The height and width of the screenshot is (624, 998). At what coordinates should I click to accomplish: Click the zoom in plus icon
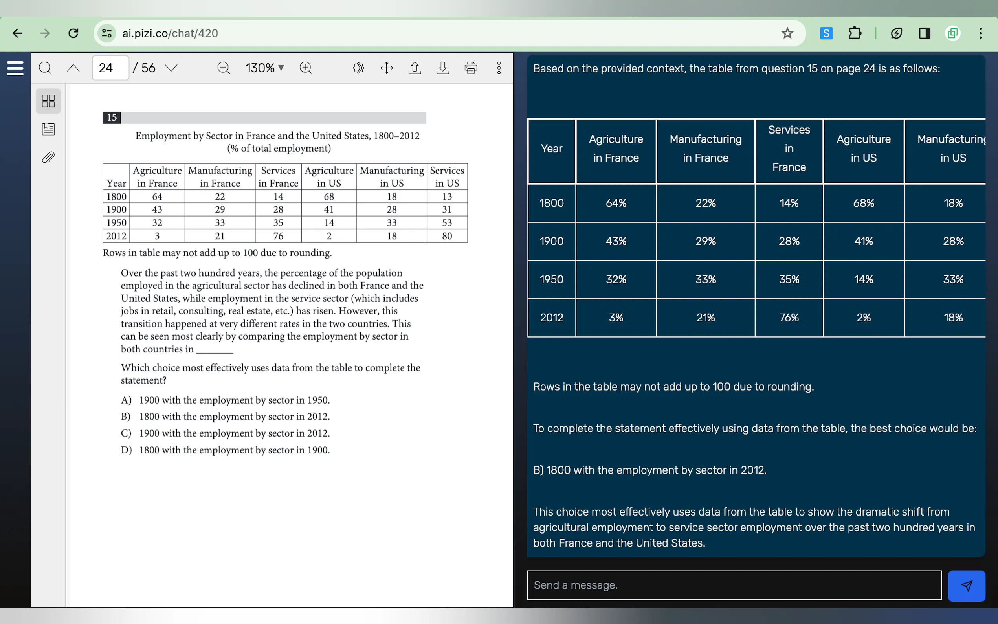(x=306, y=68)
